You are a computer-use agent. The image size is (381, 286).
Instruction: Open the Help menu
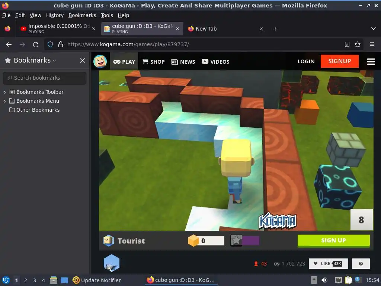[124, 15]
